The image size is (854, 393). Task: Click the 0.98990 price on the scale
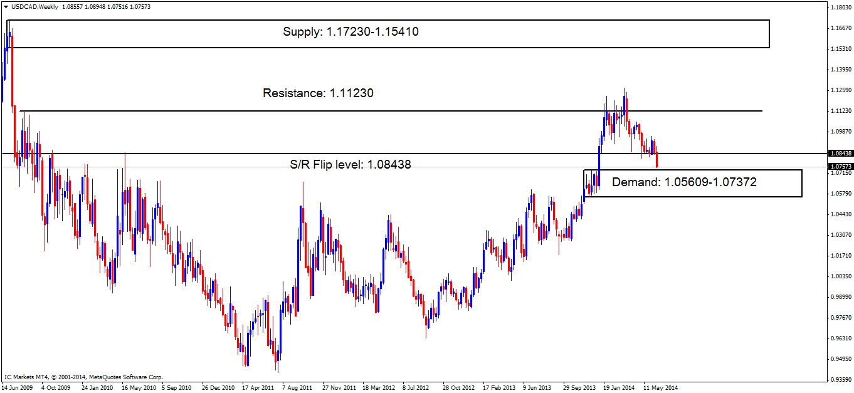click(840, 297)
